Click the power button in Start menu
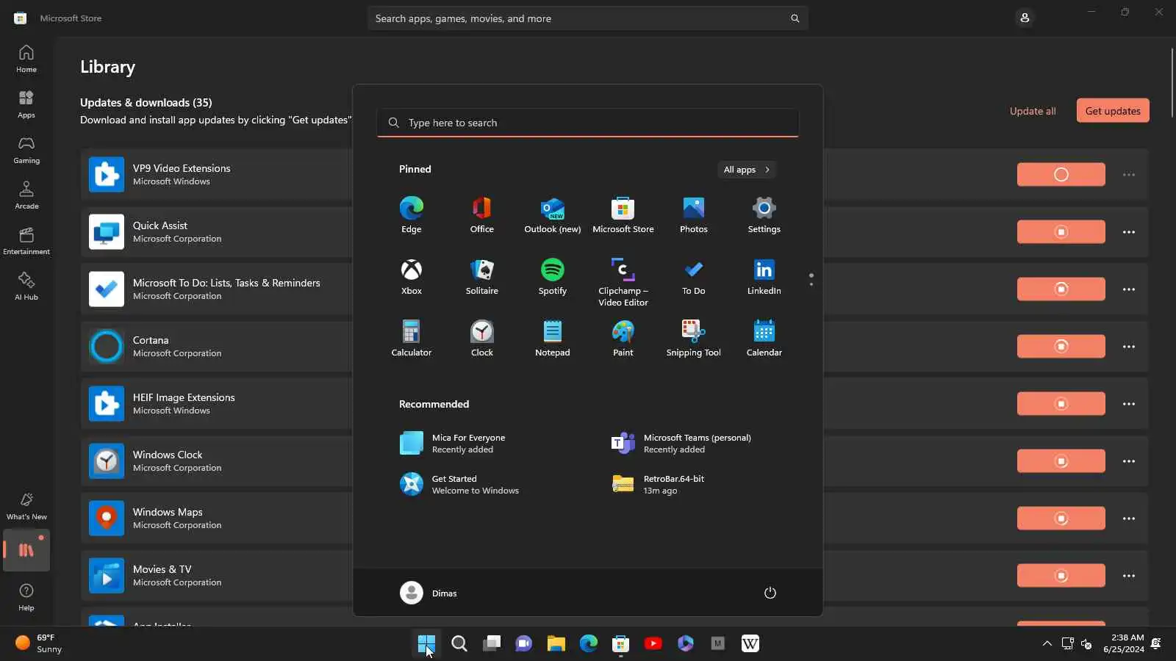This screenshot has width=1176, height=661. 770,593
